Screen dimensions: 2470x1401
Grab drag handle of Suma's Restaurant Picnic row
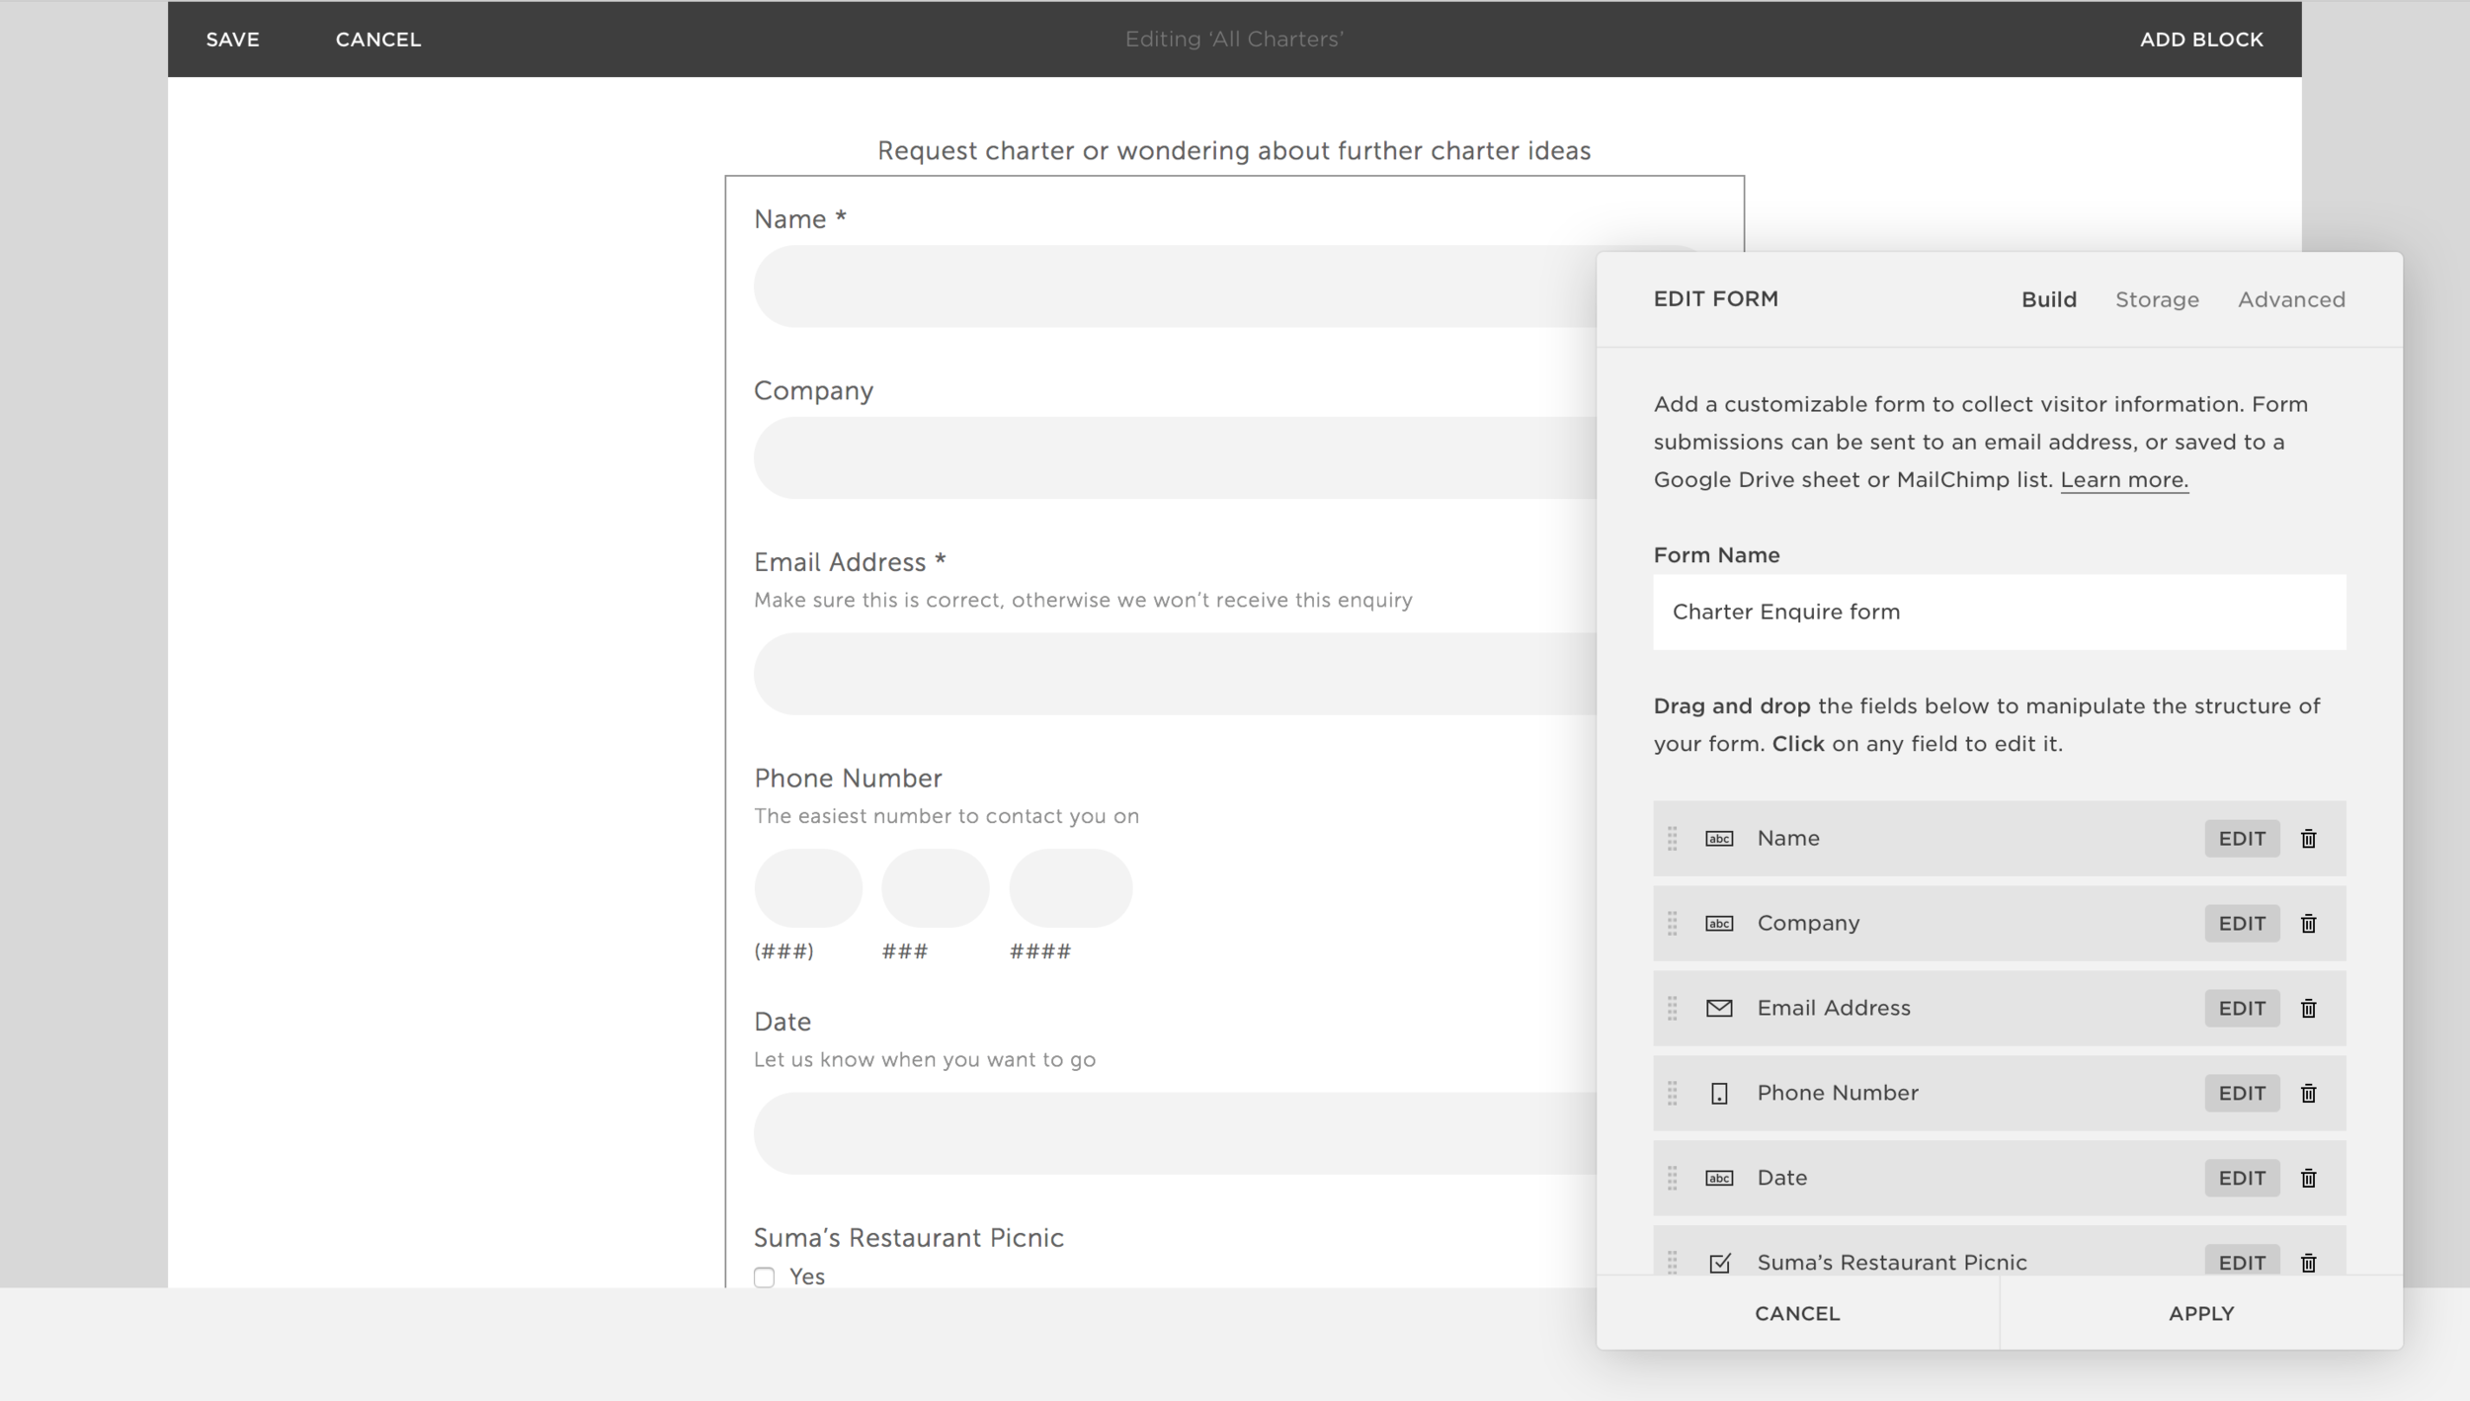(x=1672, y=1262)
